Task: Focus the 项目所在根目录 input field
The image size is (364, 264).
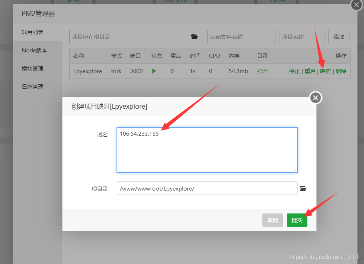Action: click(128, 37)
